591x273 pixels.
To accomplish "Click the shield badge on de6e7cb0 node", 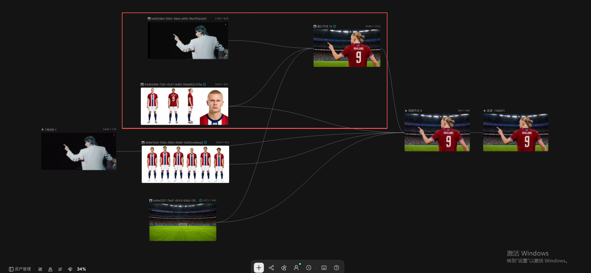I will (x=205, y=143).
